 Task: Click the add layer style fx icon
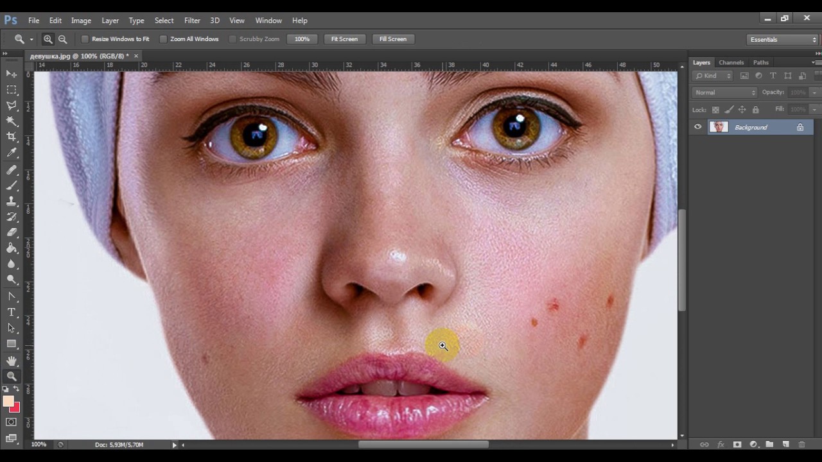click(721, 444)
